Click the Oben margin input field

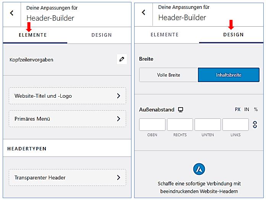pyautogui.click(x=152, y=125)
